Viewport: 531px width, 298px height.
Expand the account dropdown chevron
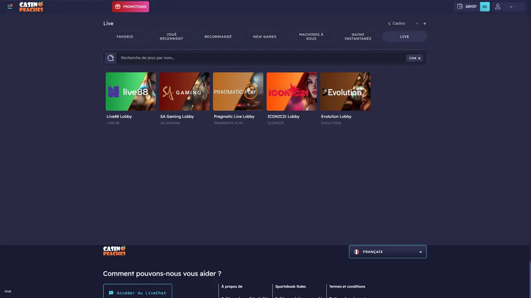[x=511, y=7]
